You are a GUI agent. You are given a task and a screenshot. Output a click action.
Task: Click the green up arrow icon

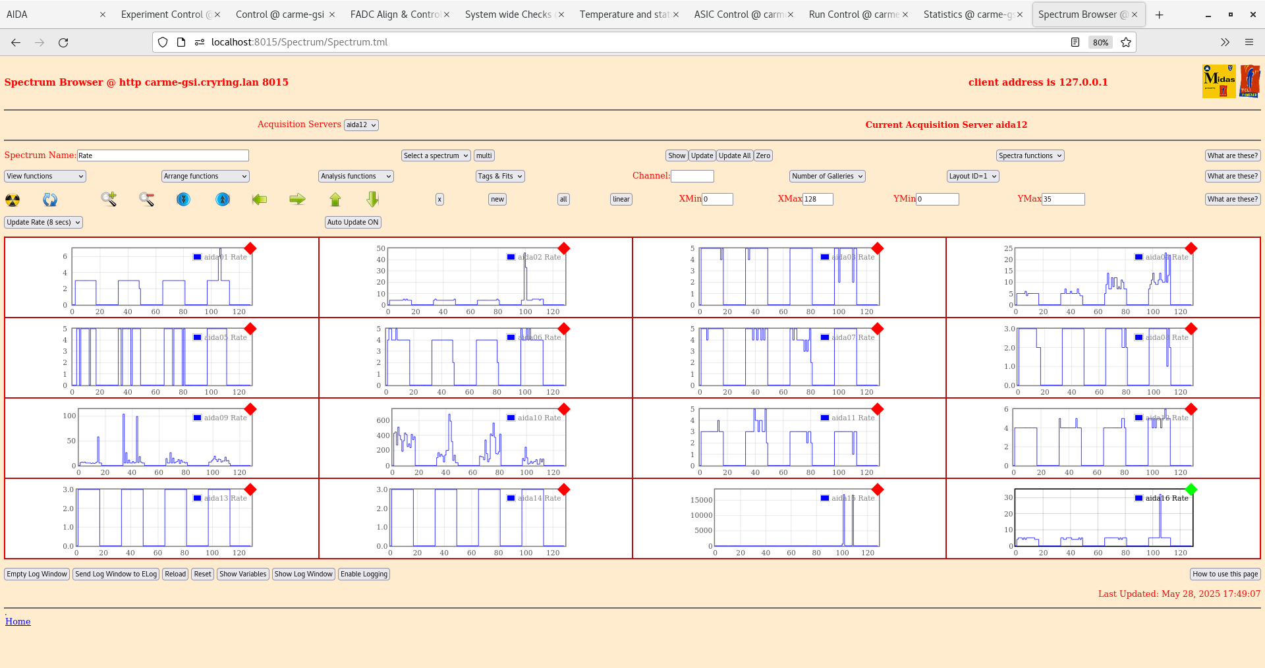335,199
